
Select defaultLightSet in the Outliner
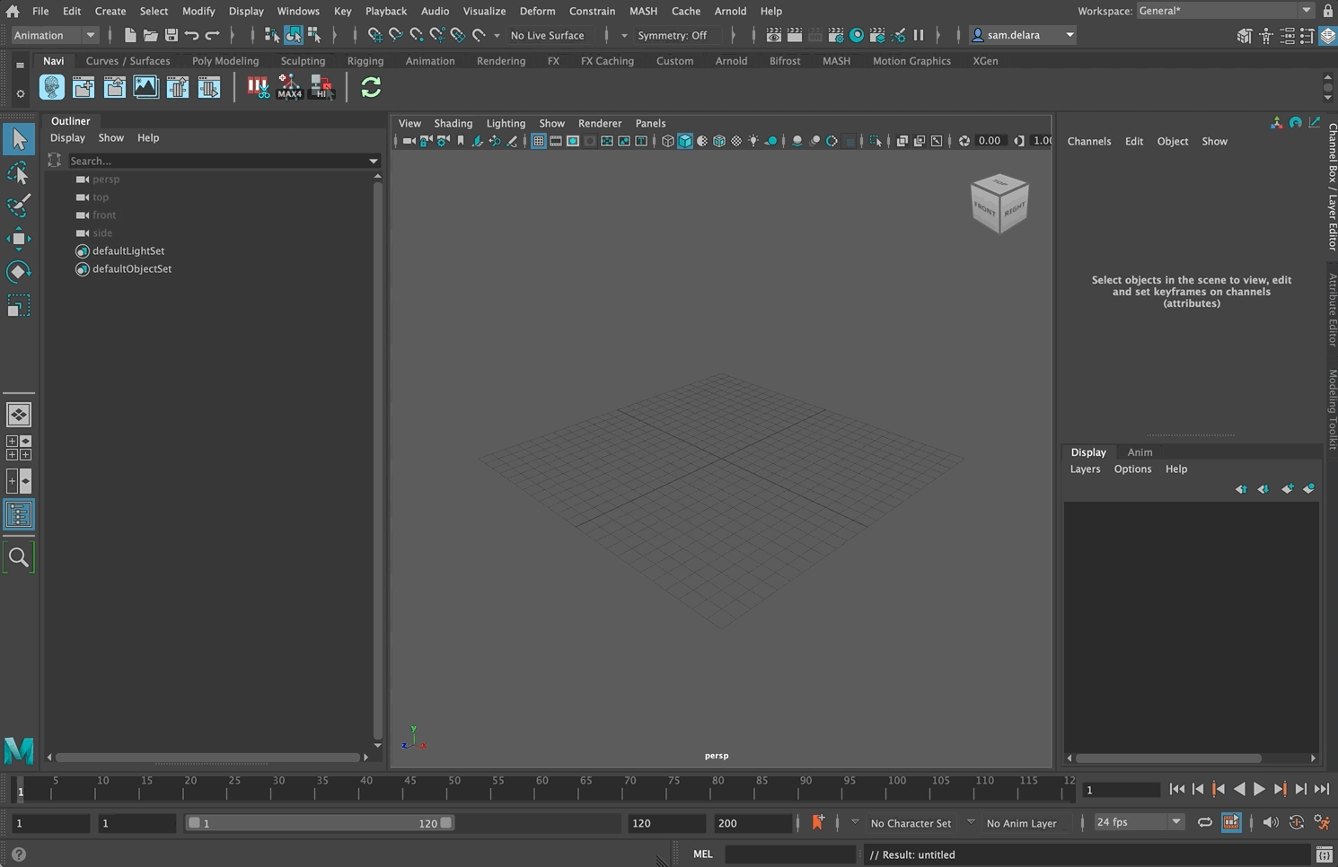click(128, 251)
